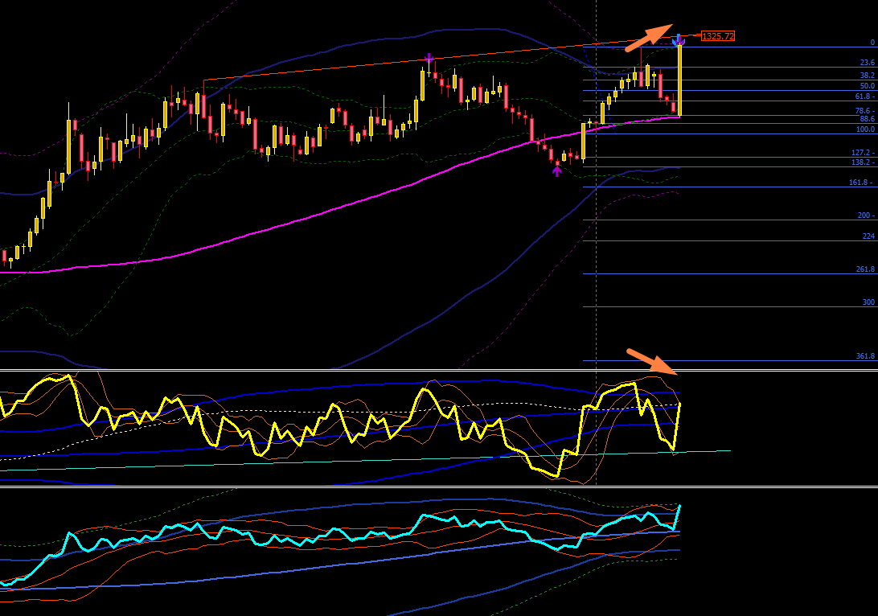Select the Fibonacci 61.8 level label
878x616 pixels.
tap(865, 97)
